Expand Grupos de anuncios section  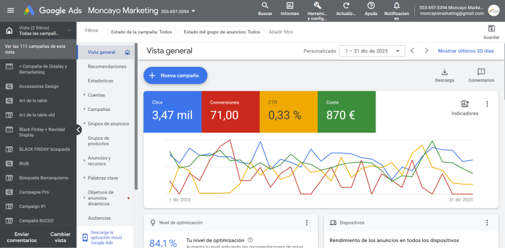(84, 124)
